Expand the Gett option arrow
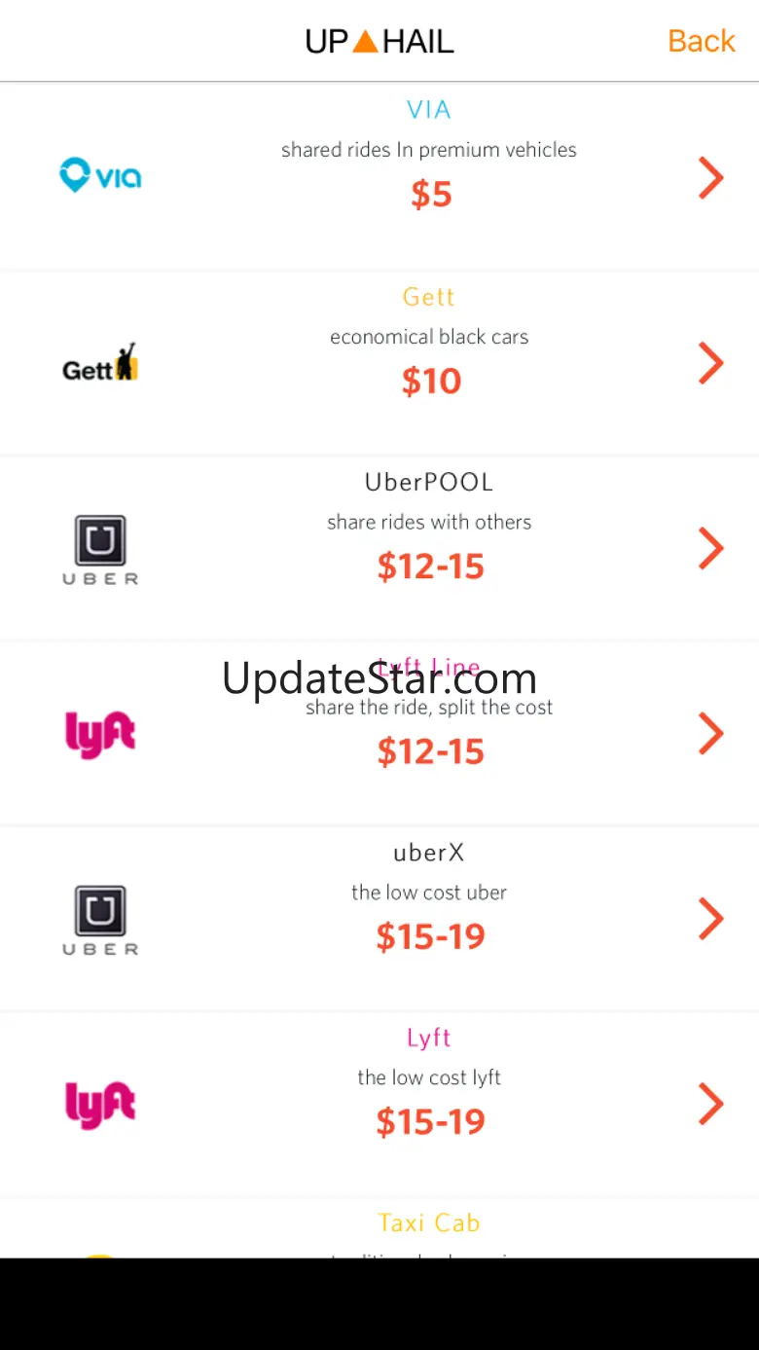This screenshot has height=1350, width=759. pyautogui.click(x=711, y=364)
